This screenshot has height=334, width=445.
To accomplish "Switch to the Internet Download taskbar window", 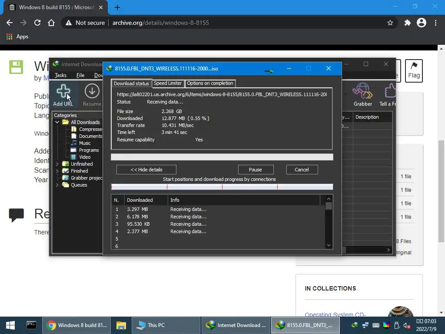I will (236, 325).
